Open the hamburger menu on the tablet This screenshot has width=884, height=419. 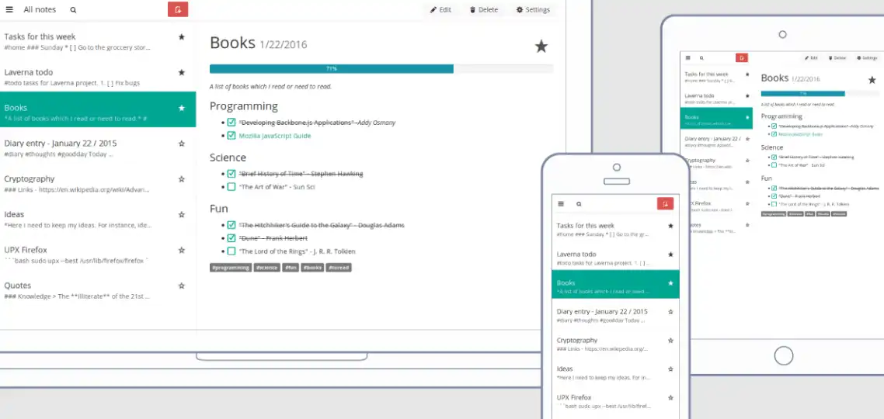tap(687, 57)
